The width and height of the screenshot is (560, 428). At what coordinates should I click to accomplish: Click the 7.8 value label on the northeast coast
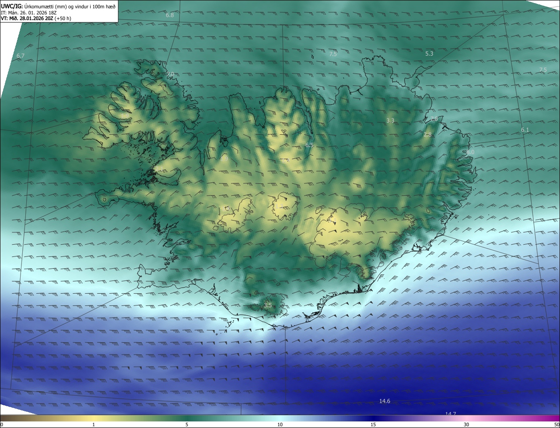coord(434,119)
